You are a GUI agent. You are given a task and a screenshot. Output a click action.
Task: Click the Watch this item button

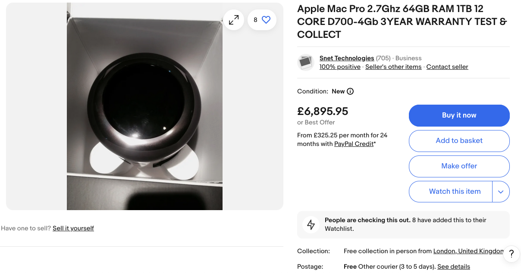point(455,192)
